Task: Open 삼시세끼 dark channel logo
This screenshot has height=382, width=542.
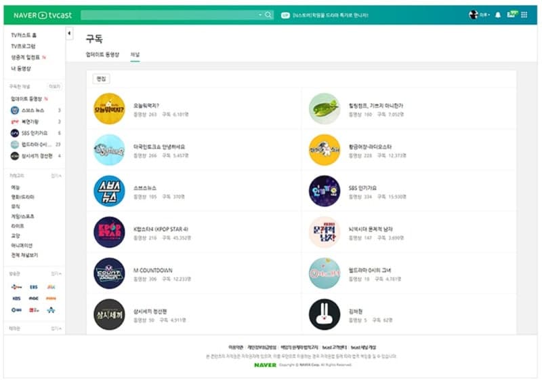Action: tap(109, 314)
